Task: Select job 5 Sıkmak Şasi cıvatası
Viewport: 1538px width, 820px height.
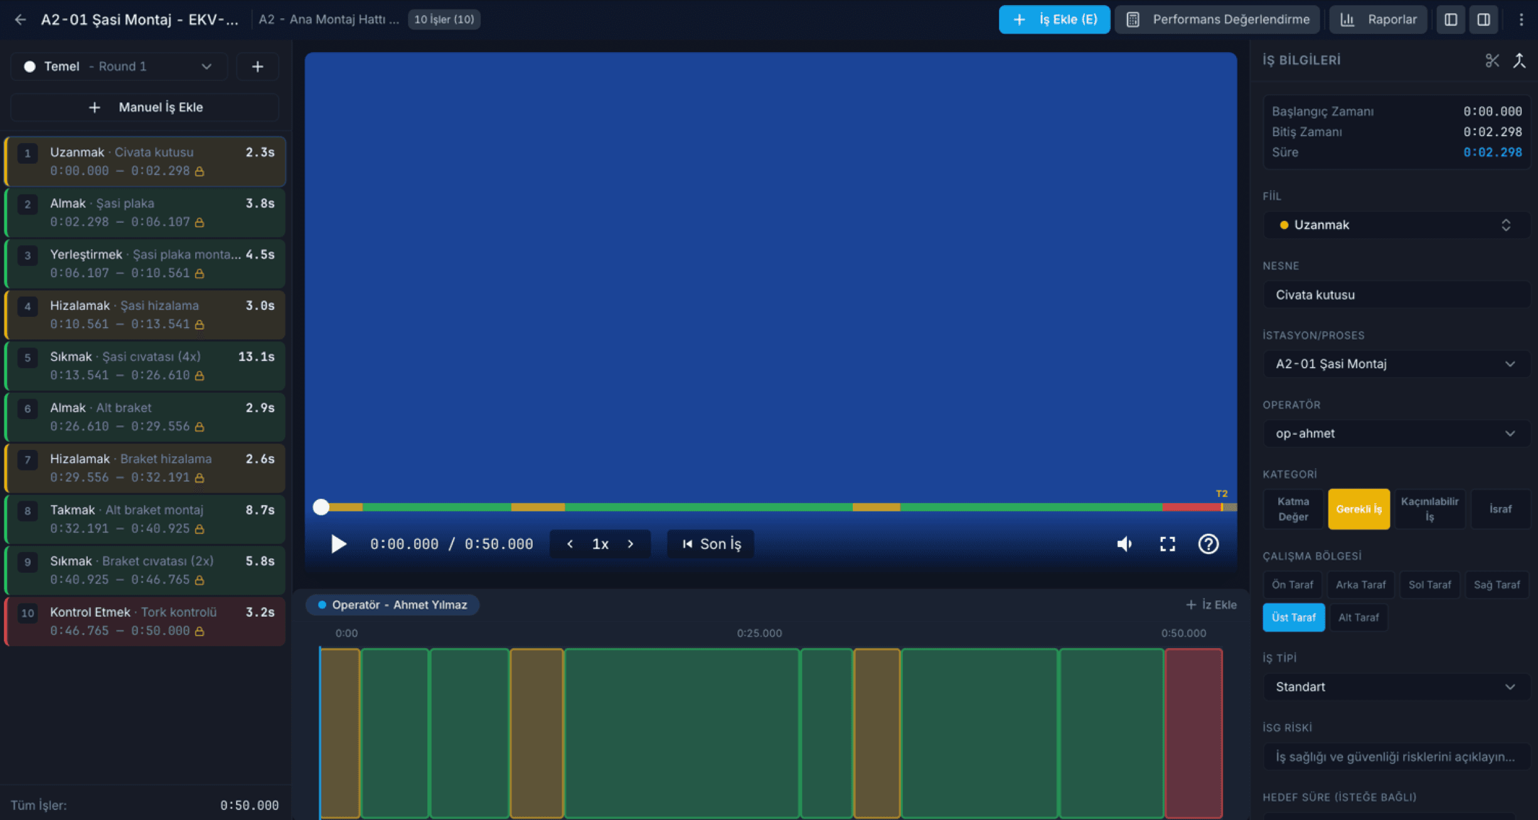Action: coord(145,366)
